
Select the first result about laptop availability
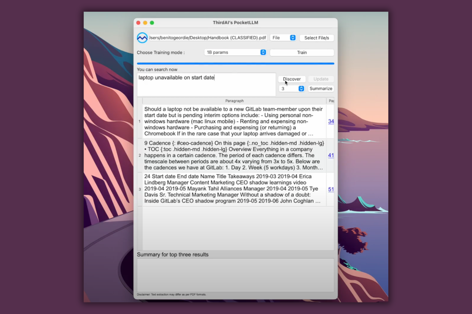coord(234,122)
